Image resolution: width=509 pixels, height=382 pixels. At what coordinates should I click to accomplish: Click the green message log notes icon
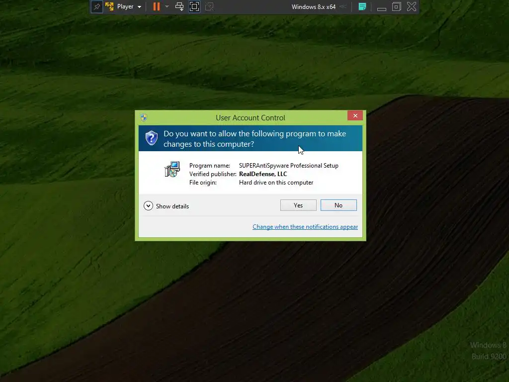[362, 6]
